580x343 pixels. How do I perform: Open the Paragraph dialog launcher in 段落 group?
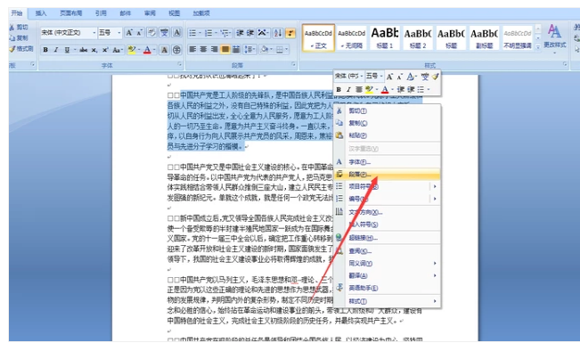pyautogui.click(x=293, y=64)
